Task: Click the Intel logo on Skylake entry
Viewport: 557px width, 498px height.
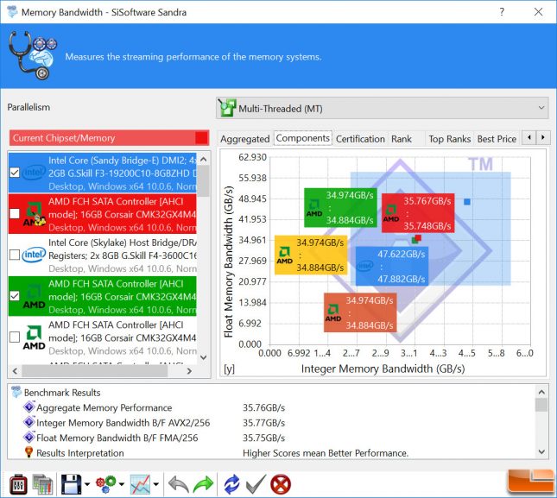Action: (x=34, y=255)
